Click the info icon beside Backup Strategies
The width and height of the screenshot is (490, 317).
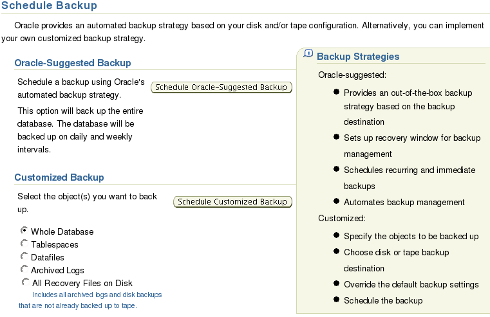pyautogui.click(x=308, y=53)
